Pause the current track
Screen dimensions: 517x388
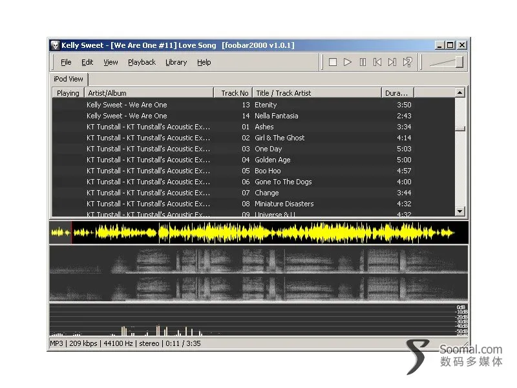[x=363, y=62]
